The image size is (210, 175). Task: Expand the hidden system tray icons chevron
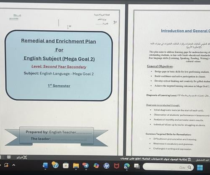coord(13,165)
